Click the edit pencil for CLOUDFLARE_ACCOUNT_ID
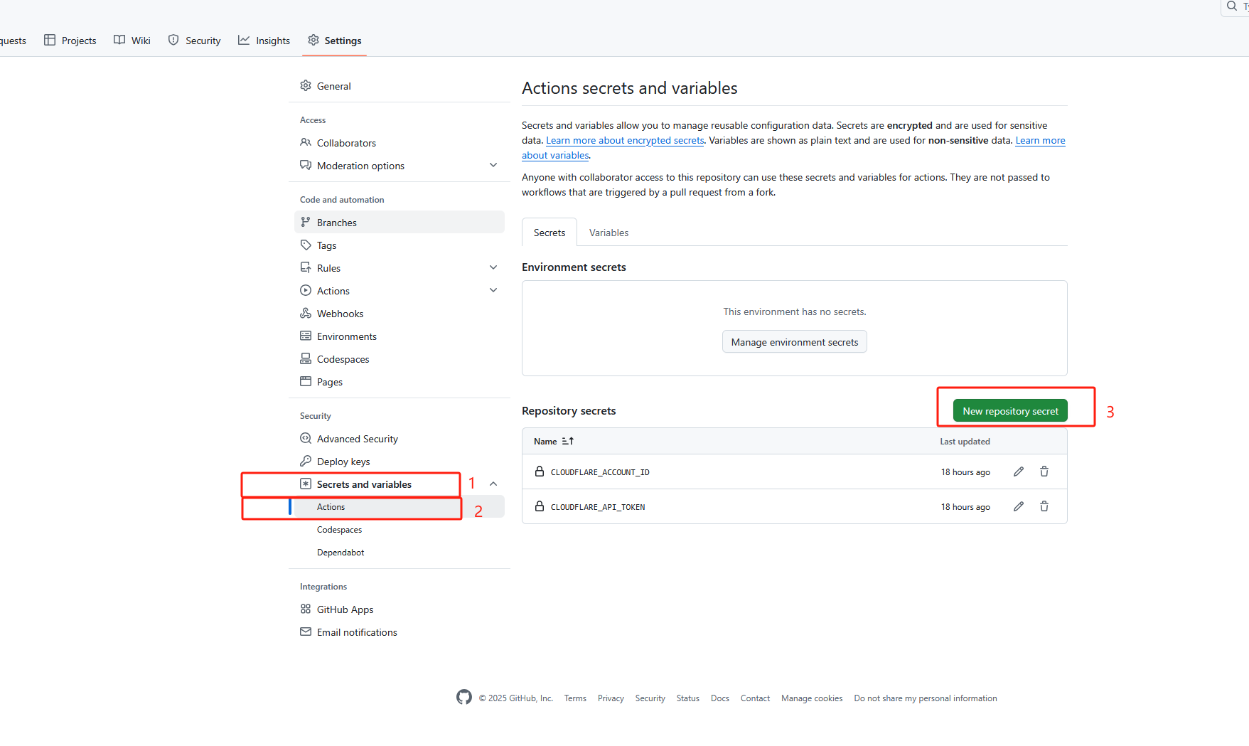Viewport: 1249px width, 746px height. (x=1019, y=471)
